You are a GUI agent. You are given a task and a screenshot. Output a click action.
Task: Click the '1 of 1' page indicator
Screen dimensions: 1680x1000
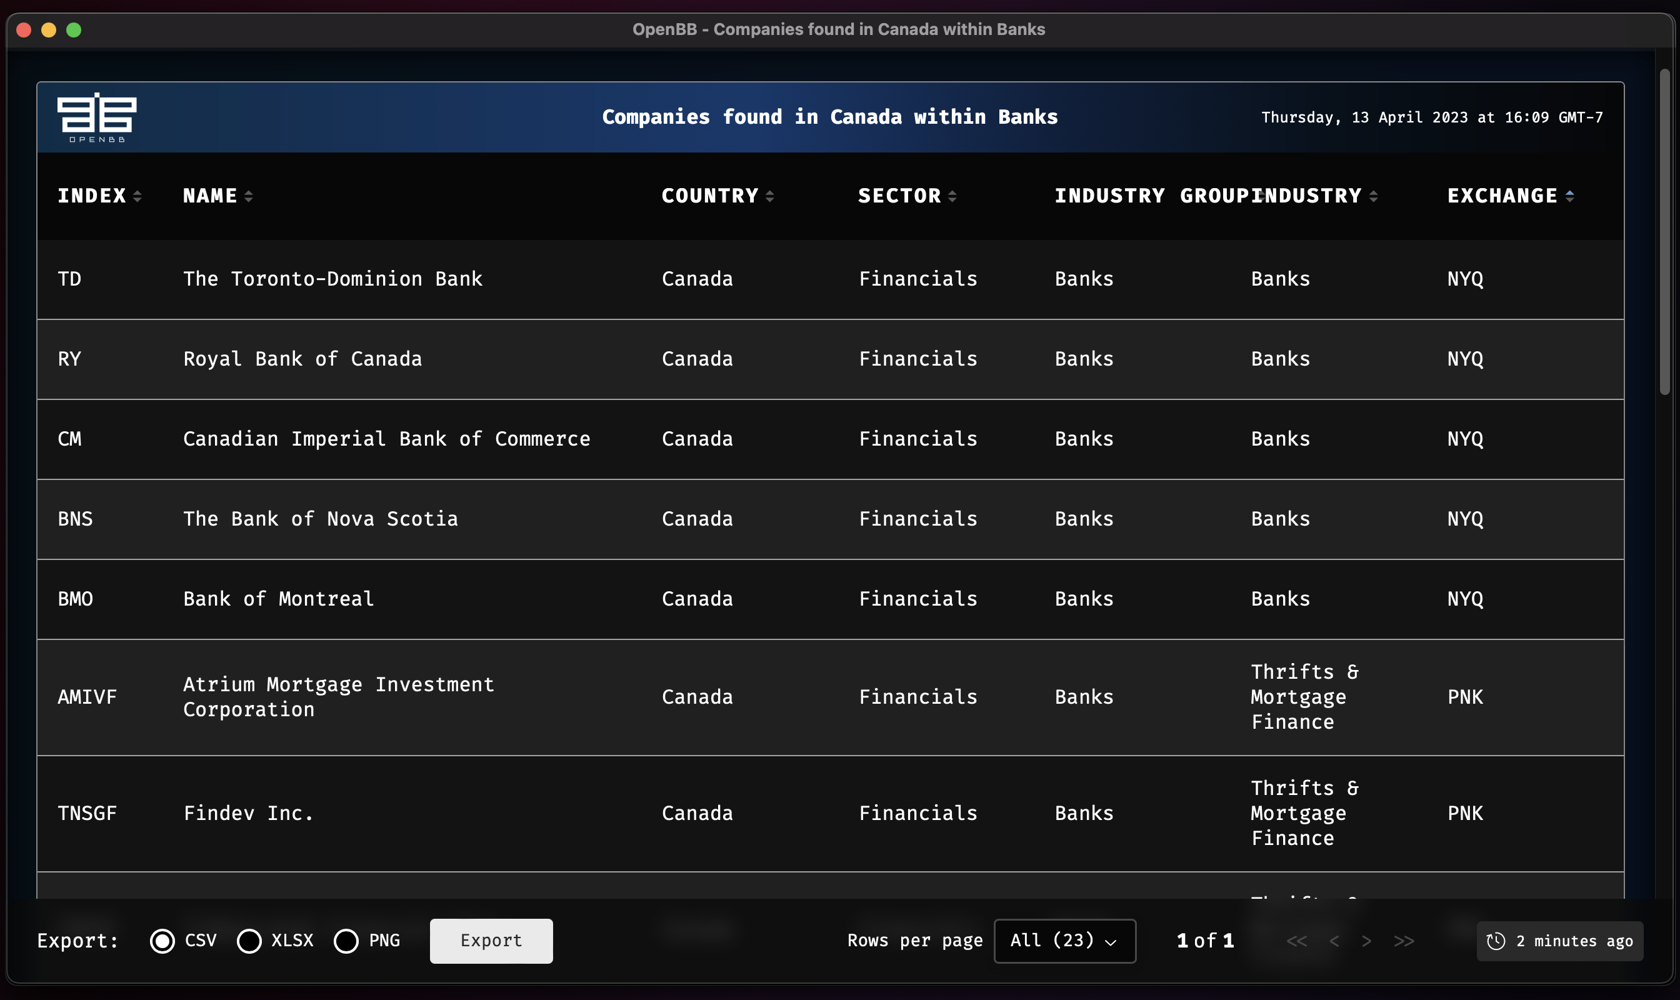[1205, 941]
